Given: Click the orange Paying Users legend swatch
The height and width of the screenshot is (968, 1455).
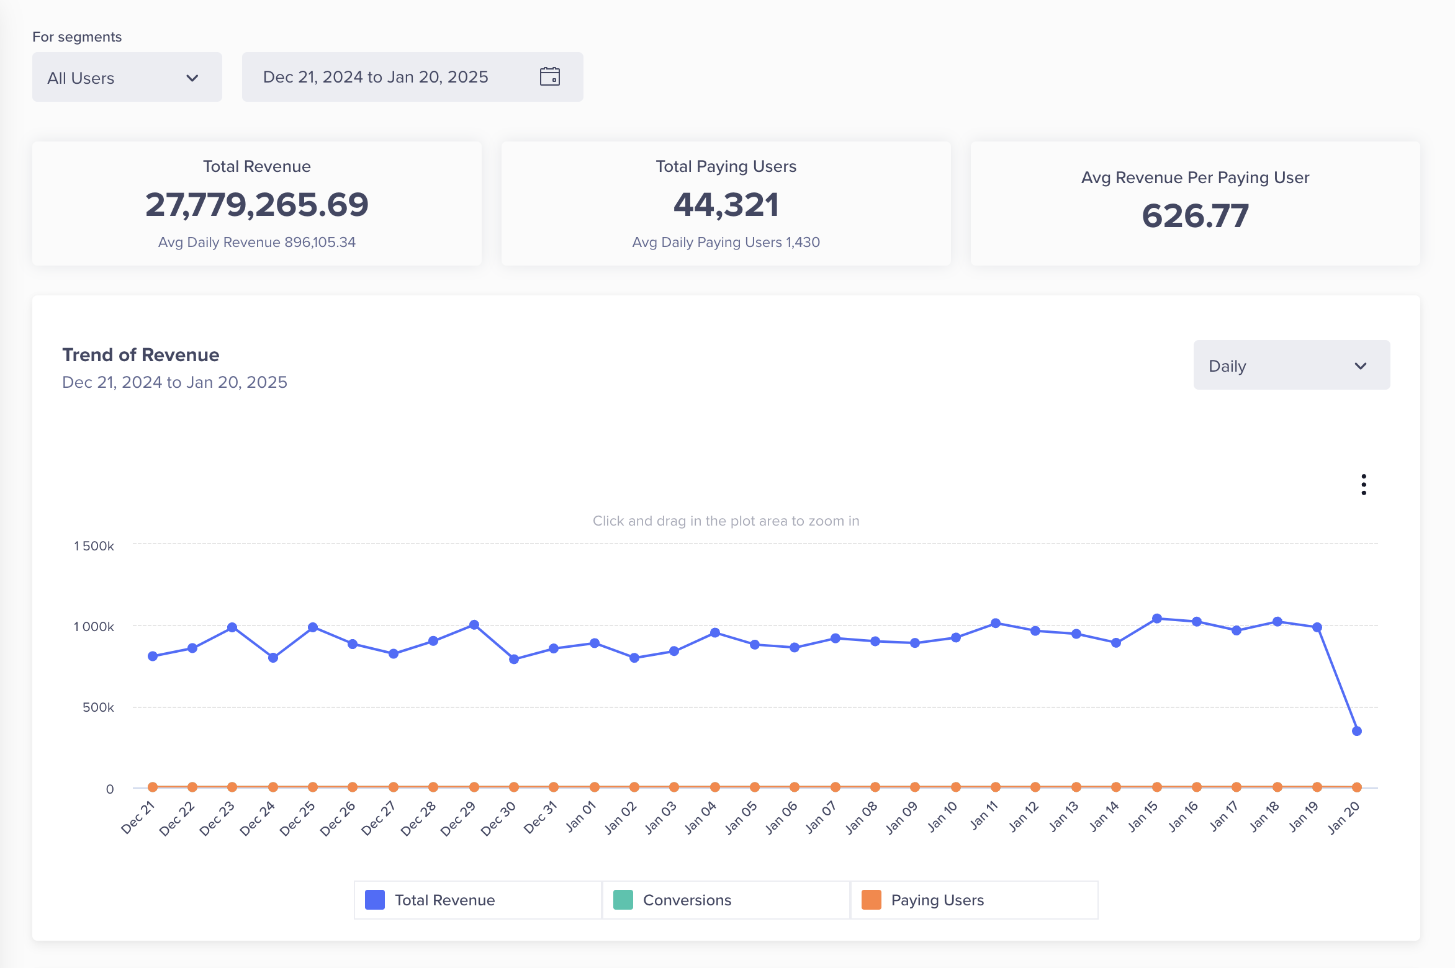Looking at the screenshot, I should 872,900.
